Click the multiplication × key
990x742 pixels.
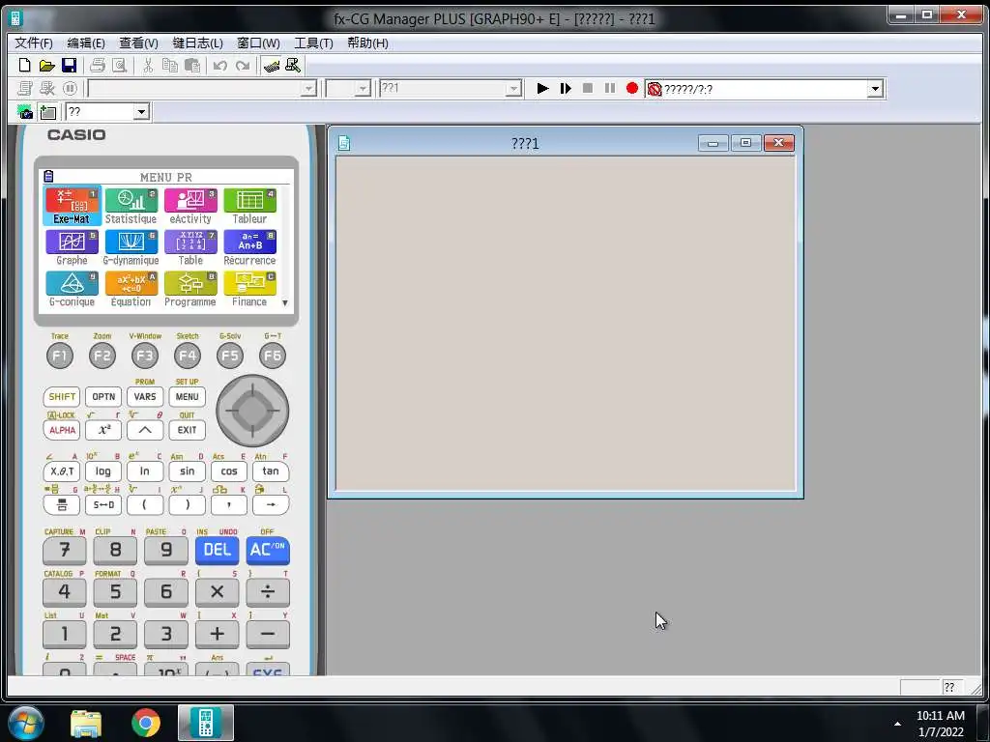pos(218,592)
